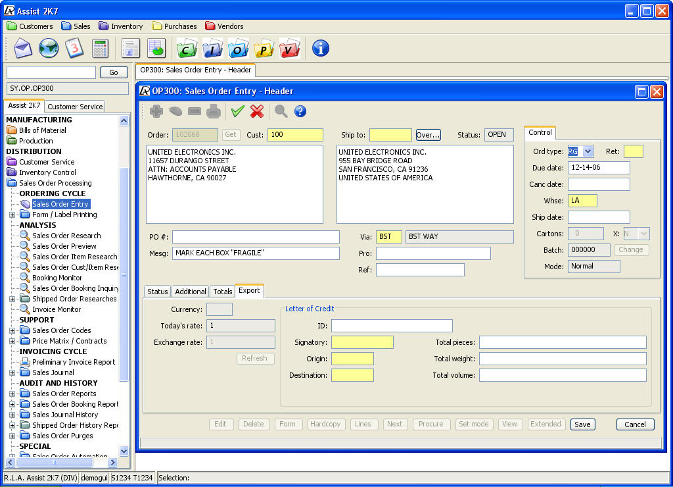Open the calendar icon showing 3
This screenshot has height=487, width=673.
(74, 48)
